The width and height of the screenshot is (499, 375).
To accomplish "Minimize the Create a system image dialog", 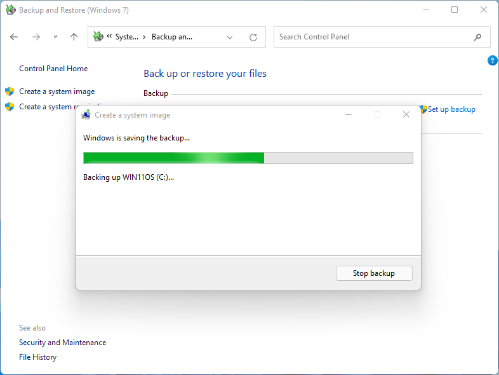I will (x=349, y=114).
